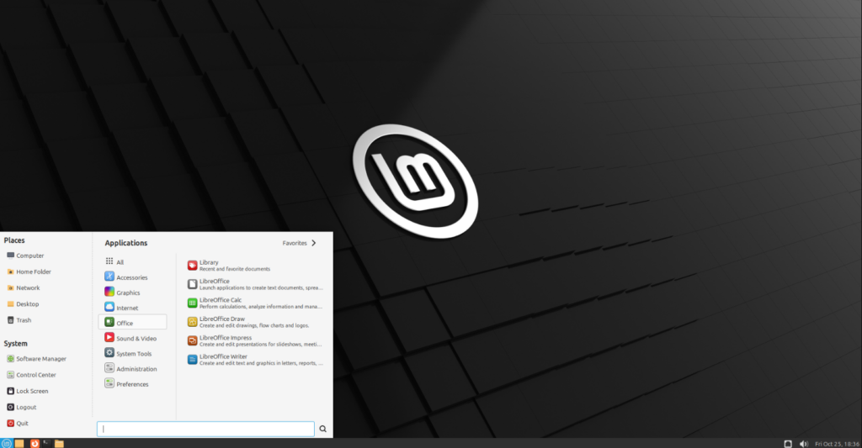Image resolution: width=862 pixels, height=448 pixels.
Task: Close menu via Linux Mint menu button
Action: tap(6, 443)
